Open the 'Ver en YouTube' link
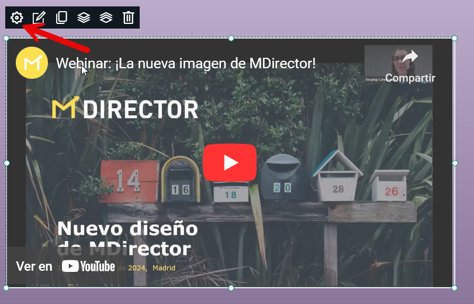Image resolution: width=474 pixels, height=304 pixels. click(x=65, y=267)
